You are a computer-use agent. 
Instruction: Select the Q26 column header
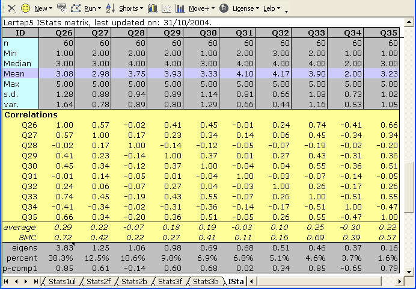(57, 33)
